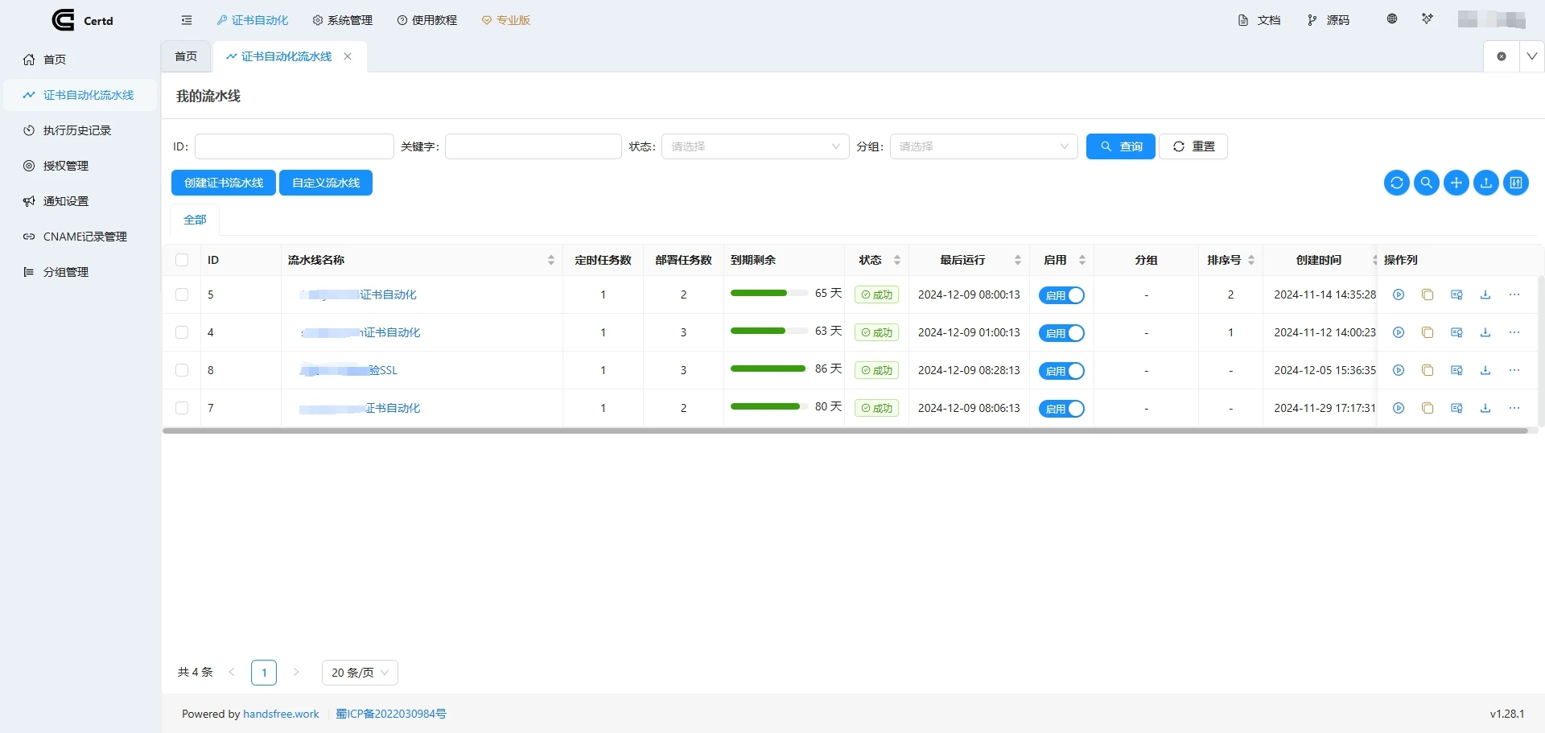Click the round export toolbar button
Viewport: 1545px width, 733px height.
point(1486,183)
